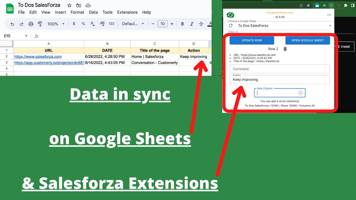Open the browser extensions puzzle icon
The height and width of the screenshot is (200, 356).
[346, 5]
